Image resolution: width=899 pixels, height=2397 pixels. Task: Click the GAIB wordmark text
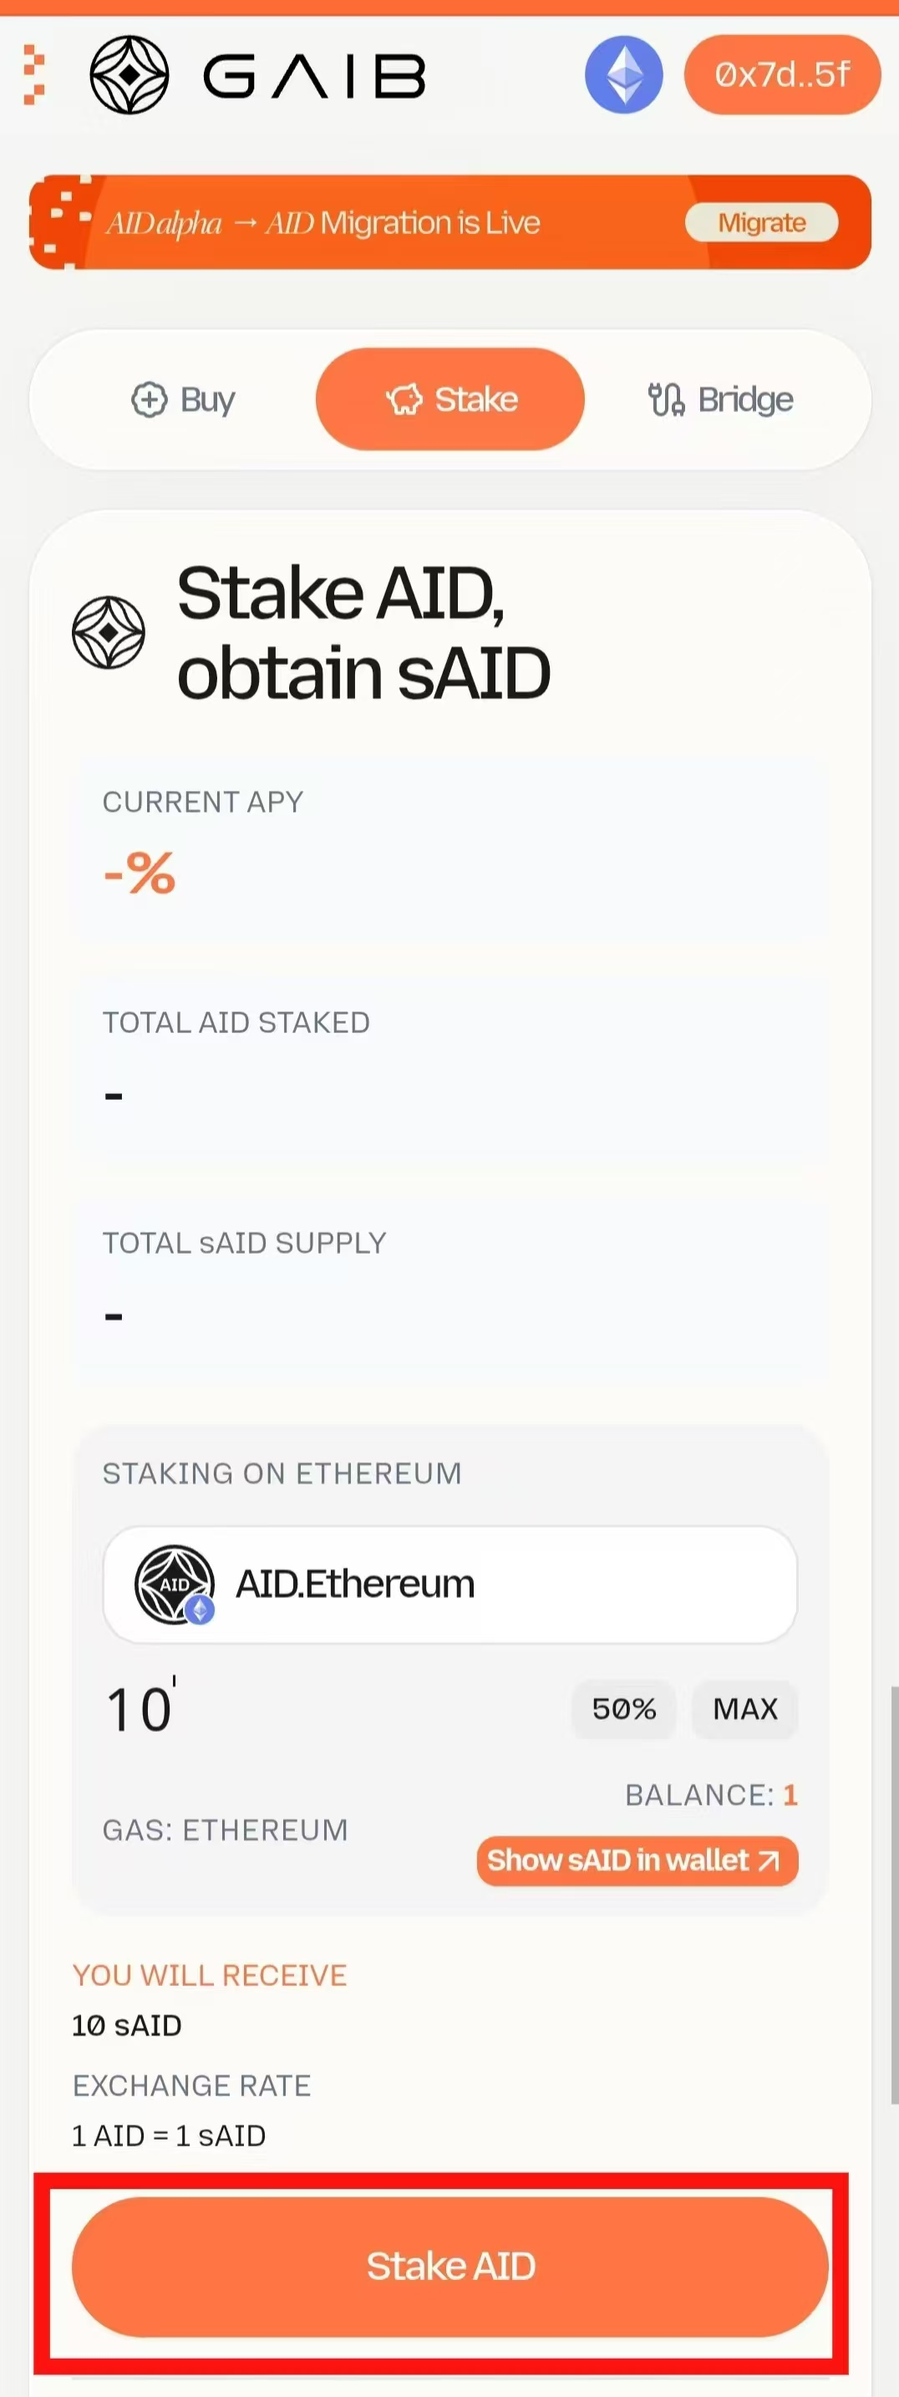(x=314, y=76)
